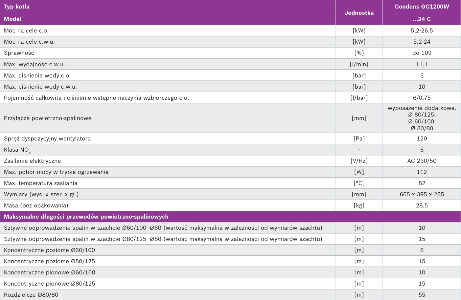
Task: Select 'Przyłącze powietrzno-spalinowe' row label
Action: tap(48, 118)
